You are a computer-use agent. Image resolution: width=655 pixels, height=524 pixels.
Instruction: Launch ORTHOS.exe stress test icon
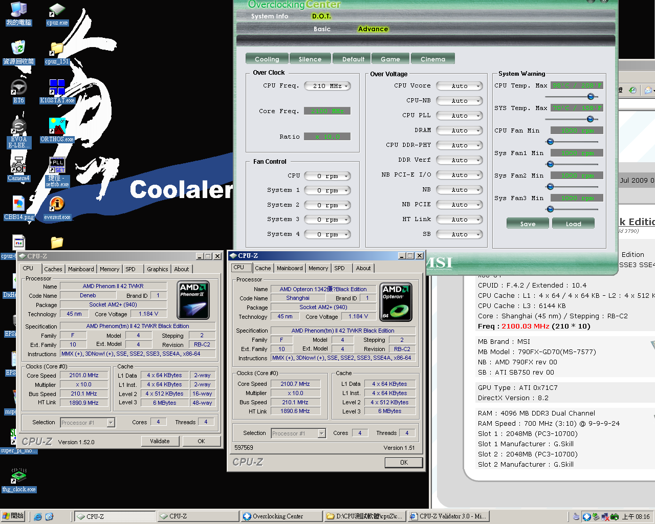click(57, 130)
